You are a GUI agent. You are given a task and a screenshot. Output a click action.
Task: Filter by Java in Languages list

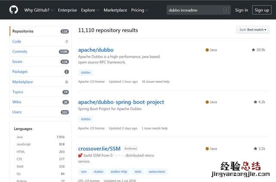click(20, 137)
